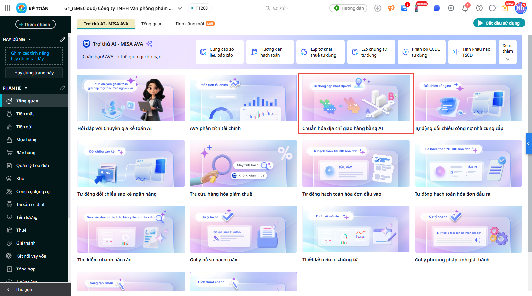Image resolution: width=532 pixels, height=296 pixels.
Task: Open the chat messenger icon
Action: point(437,8)
